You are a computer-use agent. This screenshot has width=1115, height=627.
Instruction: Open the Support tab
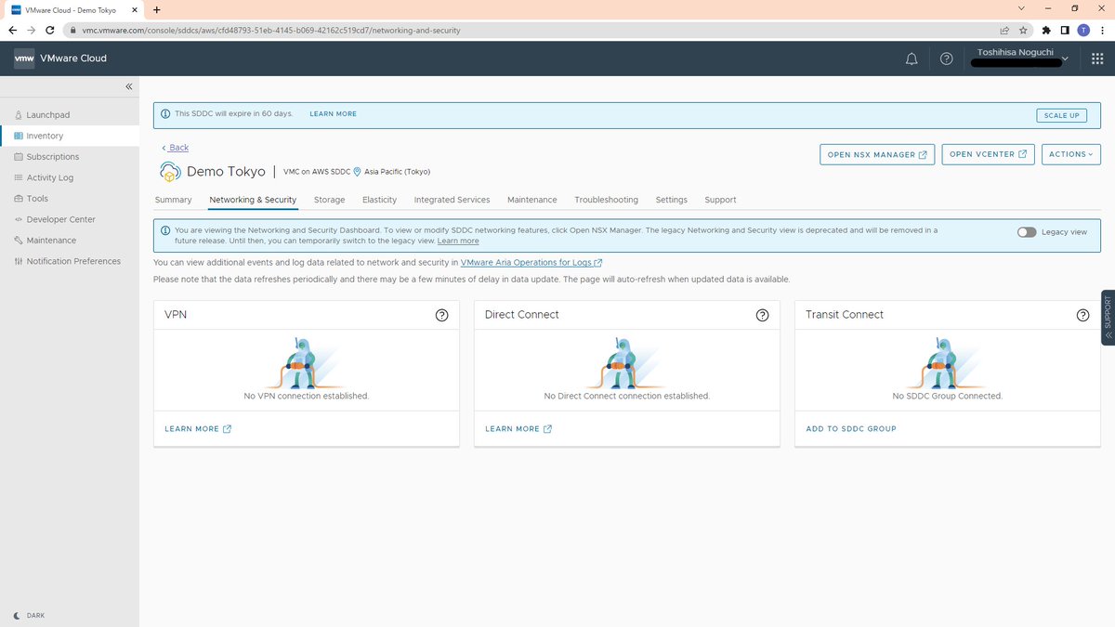click(720, 200)
